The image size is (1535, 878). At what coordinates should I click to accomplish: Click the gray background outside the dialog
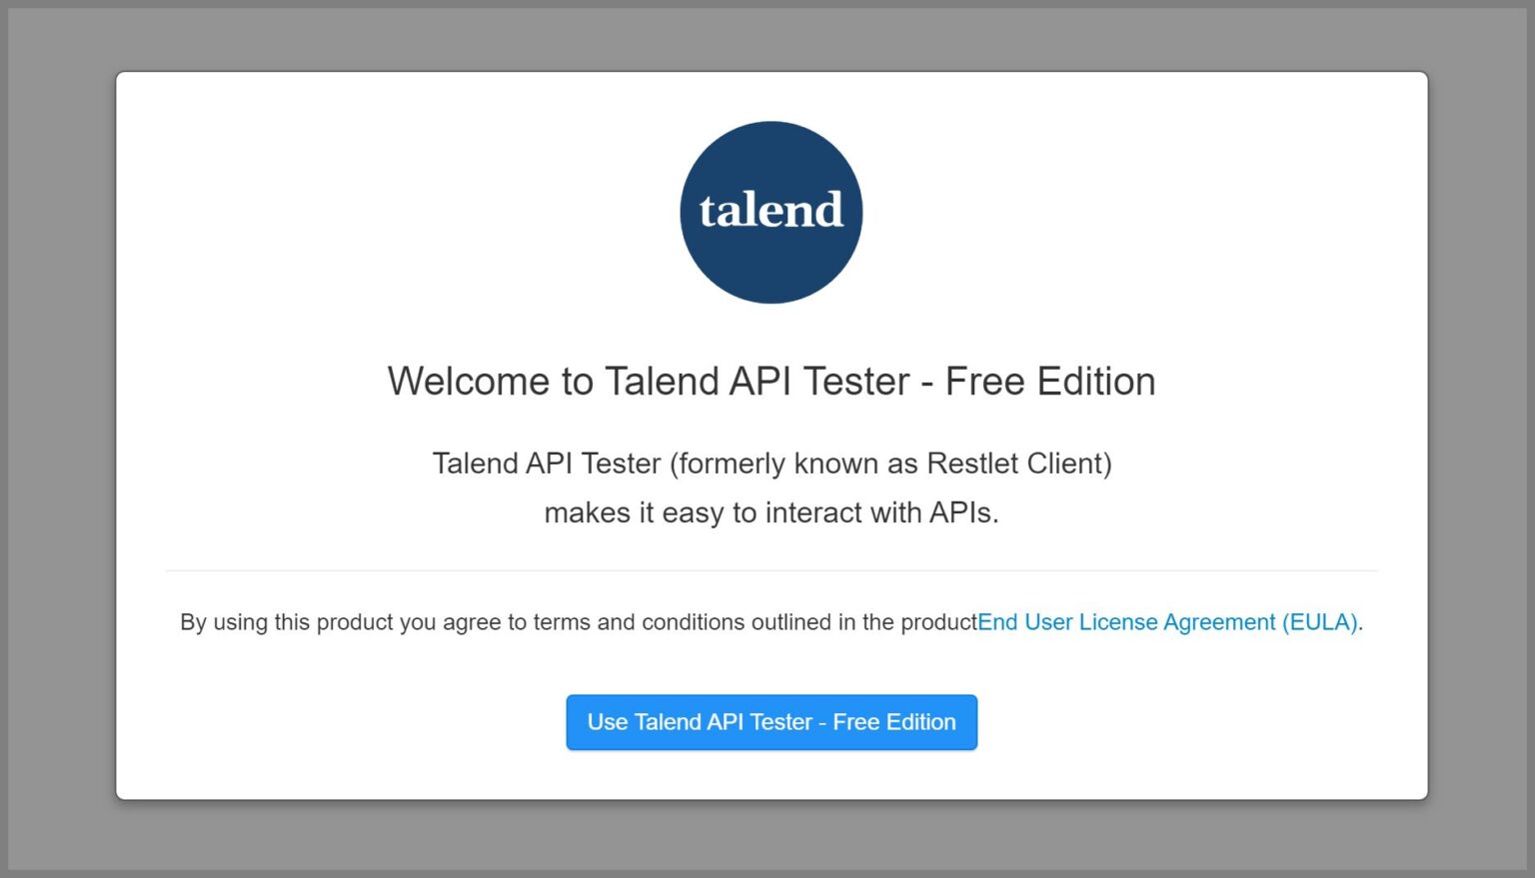(x=60, y=439)
